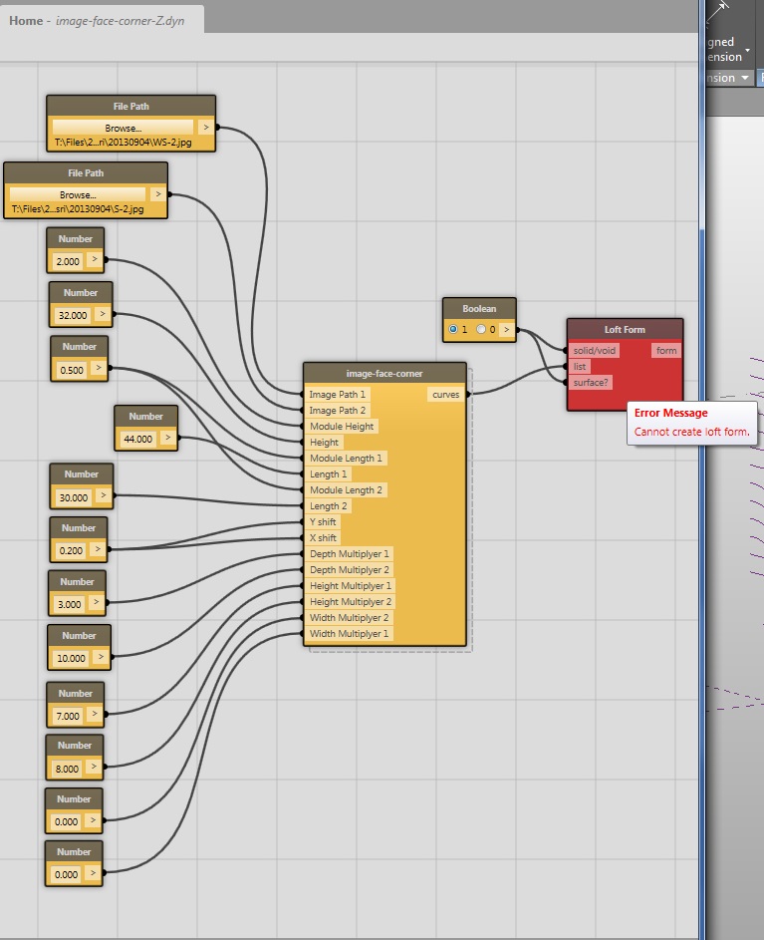This screenshot has height=940, width=764.
Task: Click the output arrow of the 10.000 Number node
Action: 101,657
